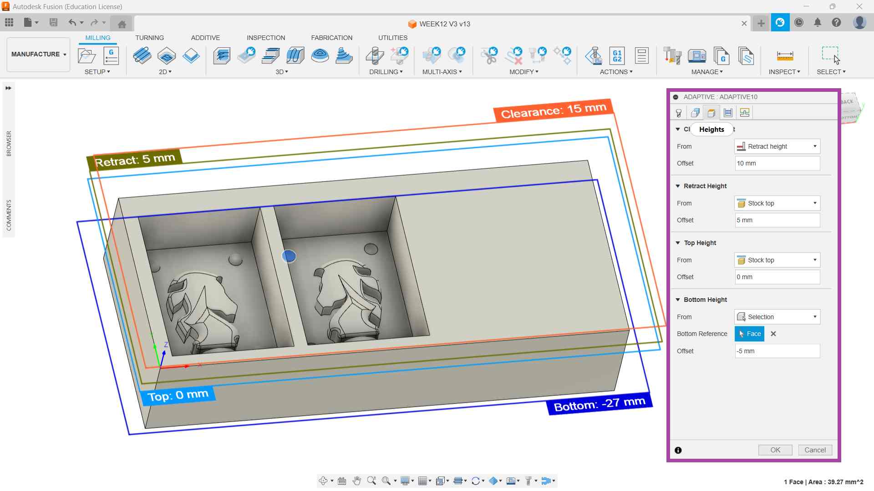Switch to the Geometry tab icon
Image resolution: width=874 pixels, height=491 pixels.
click(695, 113)
